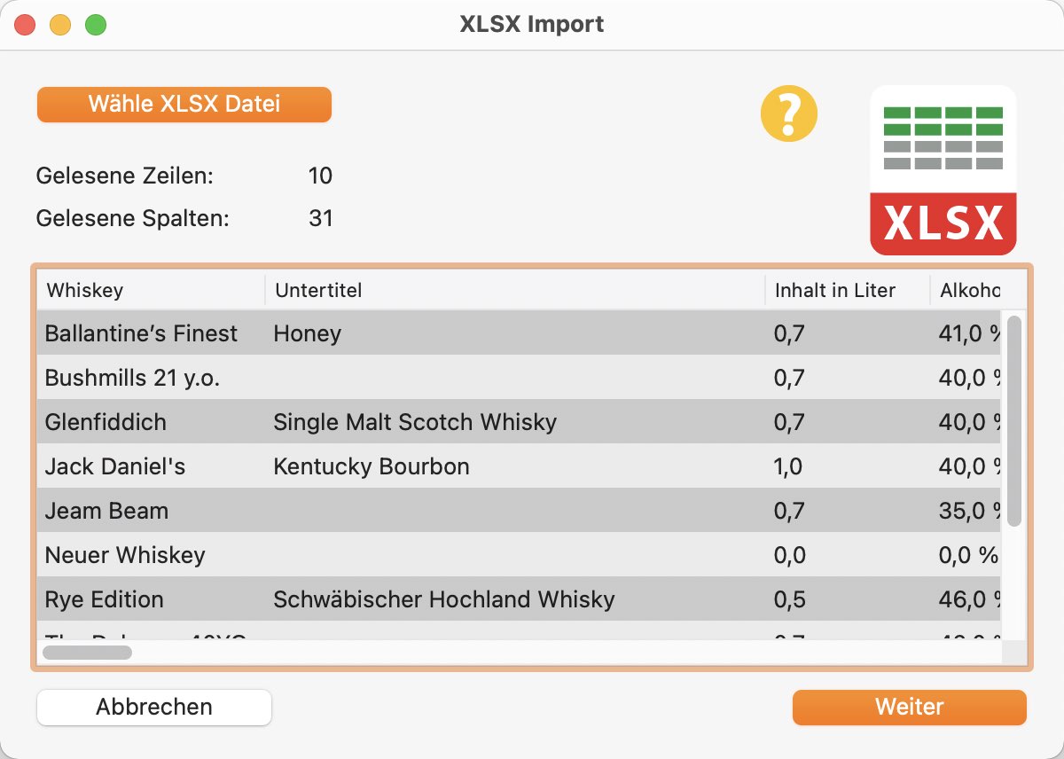
Task: Click the vertical scrollbar thumb of the table
Action: click(x=1014, y=421)
